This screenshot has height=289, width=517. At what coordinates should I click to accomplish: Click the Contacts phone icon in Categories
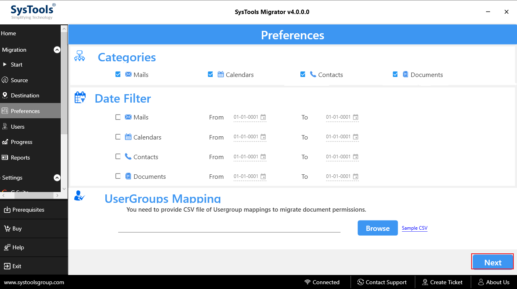coord(313,74)
